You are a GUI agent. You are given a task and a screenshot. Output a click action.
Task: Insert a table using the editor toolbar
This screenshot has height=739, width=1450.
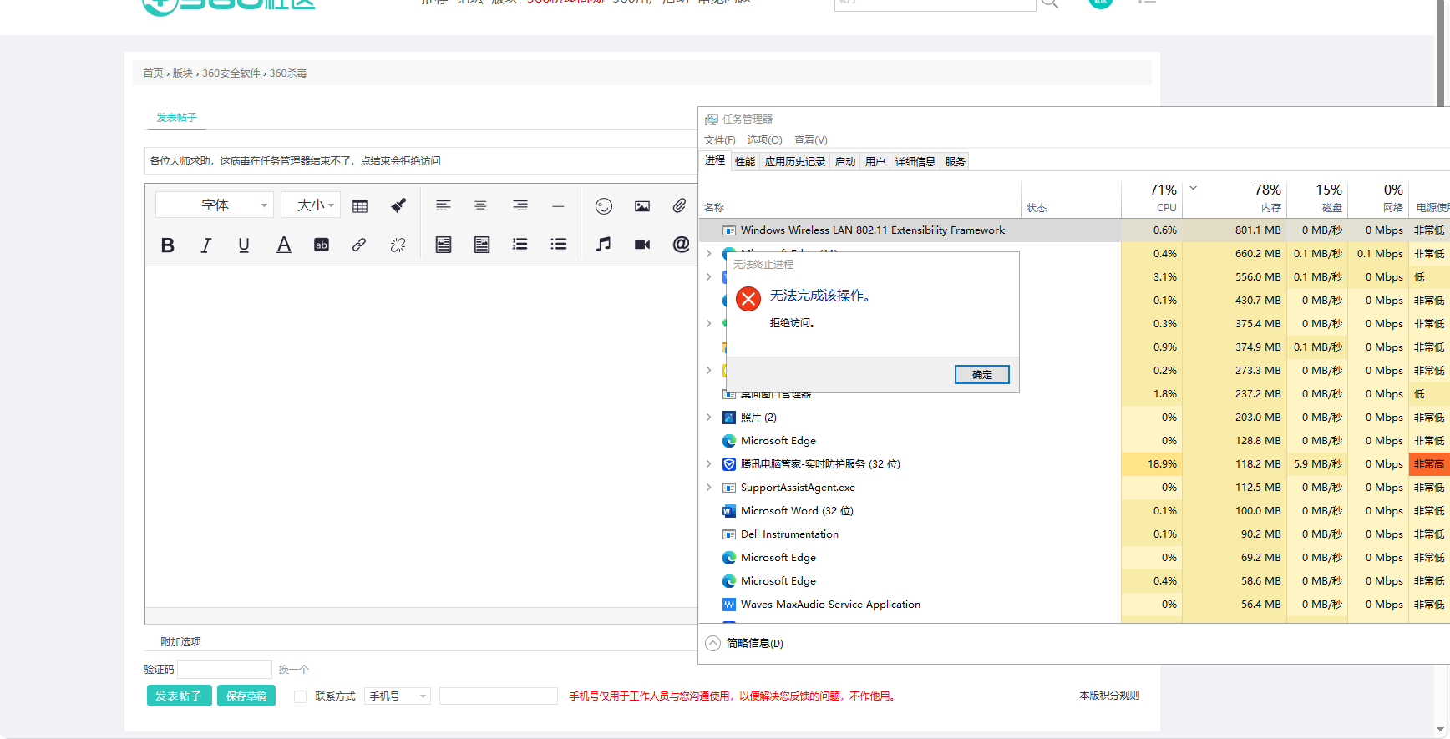pyautogui.click(x=360, y=206)
